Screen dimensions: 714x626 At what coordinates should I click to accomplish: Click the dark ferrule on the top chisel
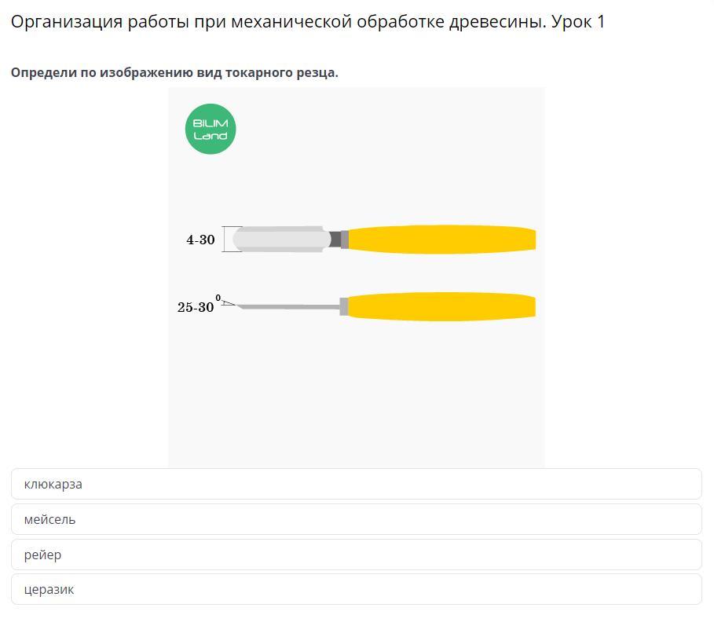[x=336, y=239]
